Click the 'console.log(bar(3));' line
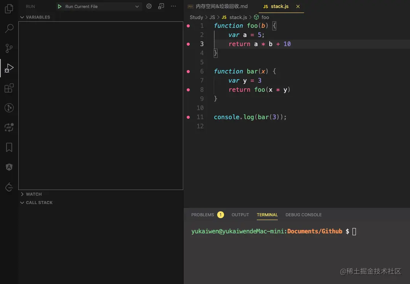This screenshot has width=410, height=284. coord(250,117)
